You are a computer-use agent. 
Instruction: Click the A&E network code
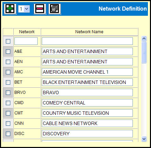click(x=18, y=51)
